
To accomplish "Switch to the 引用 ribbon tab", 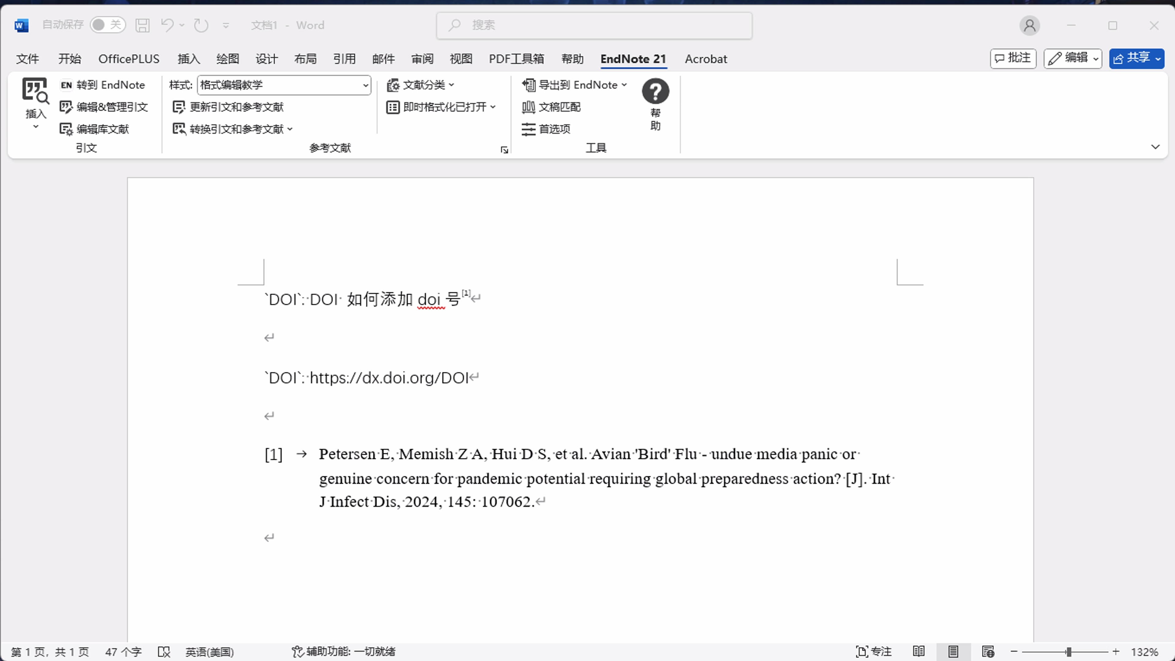I will pos(345,59).
